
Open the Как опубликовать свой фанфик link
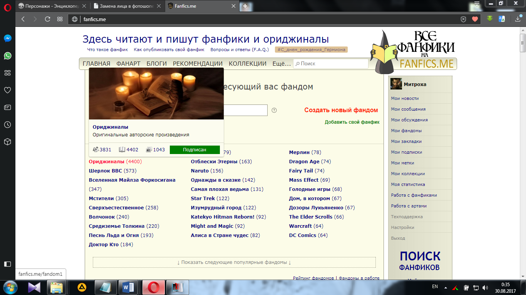point(169,50)
